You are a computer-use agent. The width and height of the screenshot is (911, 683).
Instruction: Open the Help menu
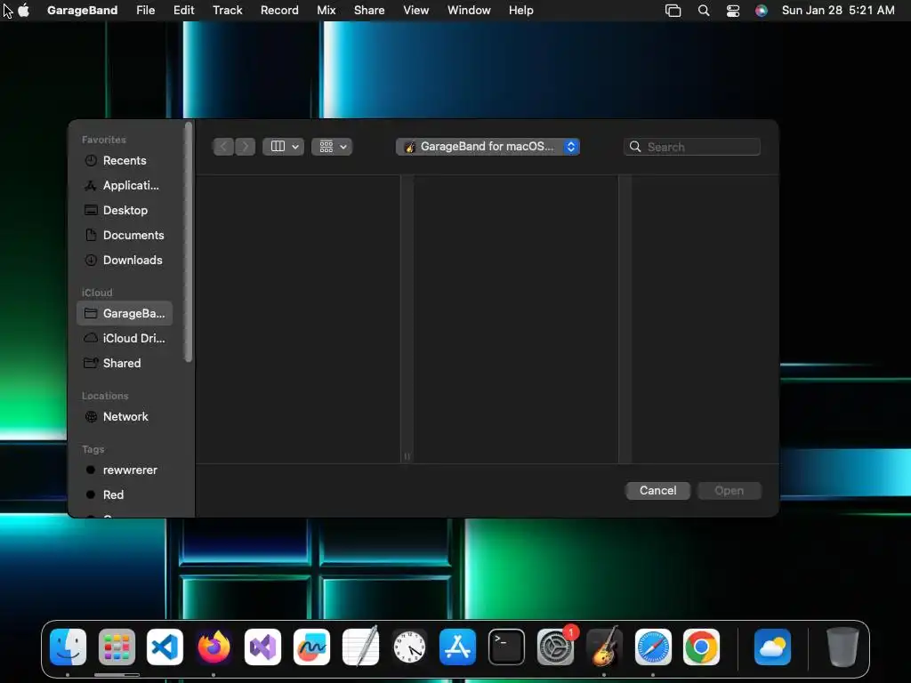click(521, 11)
